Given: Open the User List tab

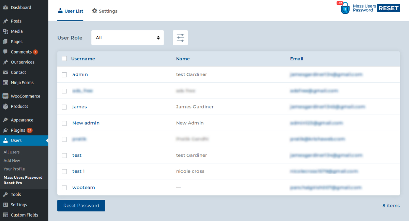Looking at the screenshot, I should (x=70, y=11).
